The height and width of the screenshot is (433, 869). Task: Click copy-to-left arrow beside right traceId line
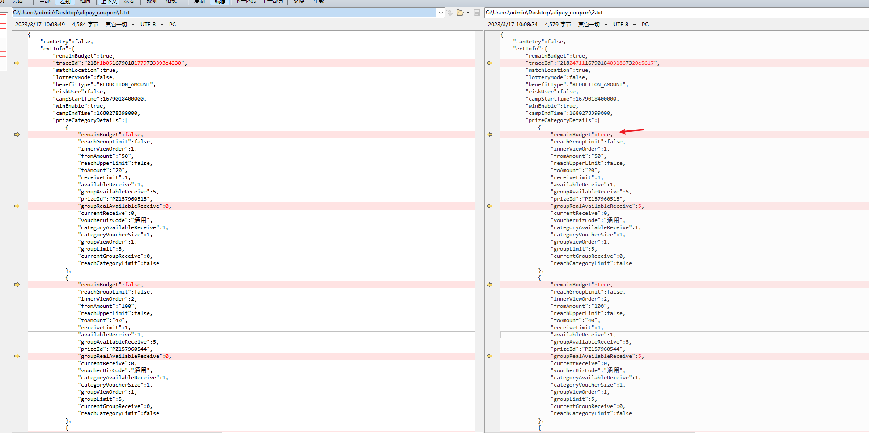pos(490,63)
